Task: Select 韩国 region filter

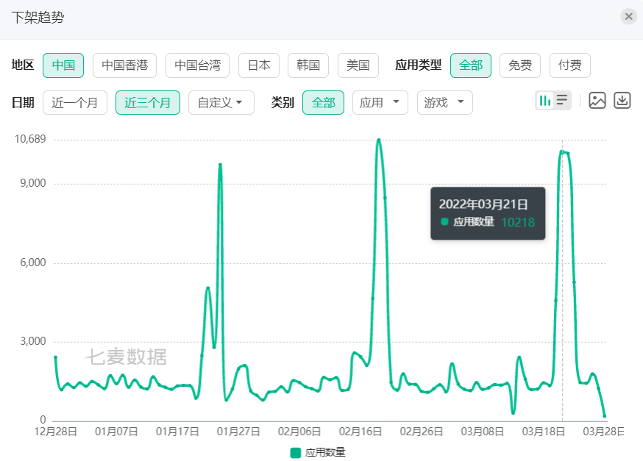Action: [308, 65]
